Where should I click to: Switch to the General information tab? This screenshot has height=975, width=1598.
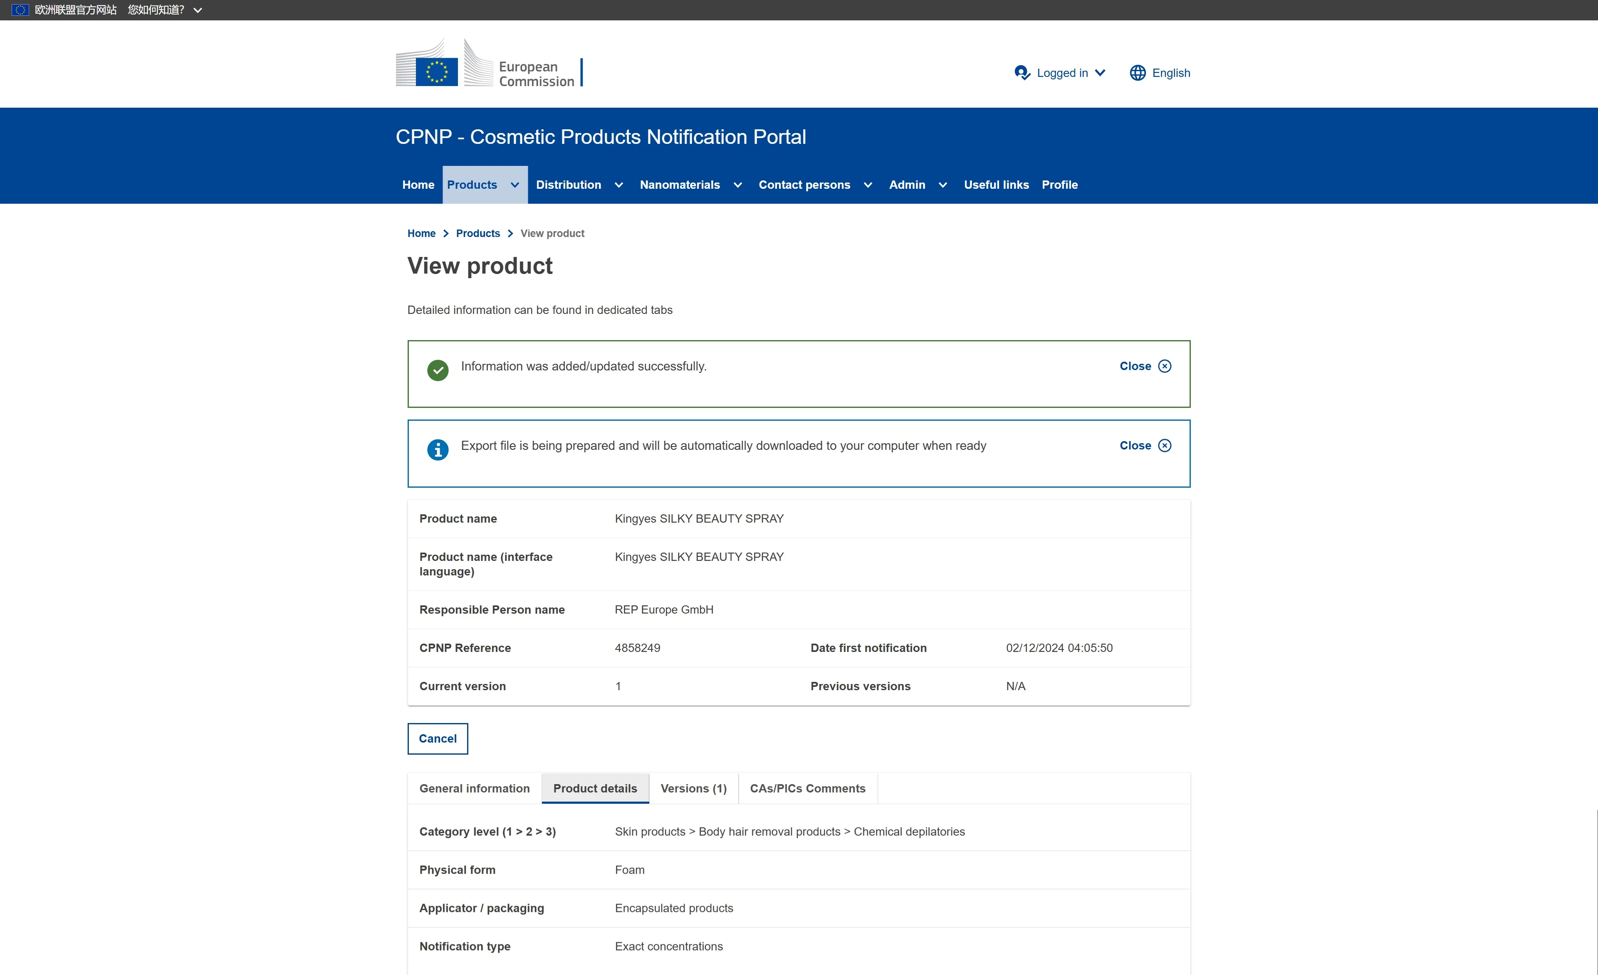click(x=474, y=788)
